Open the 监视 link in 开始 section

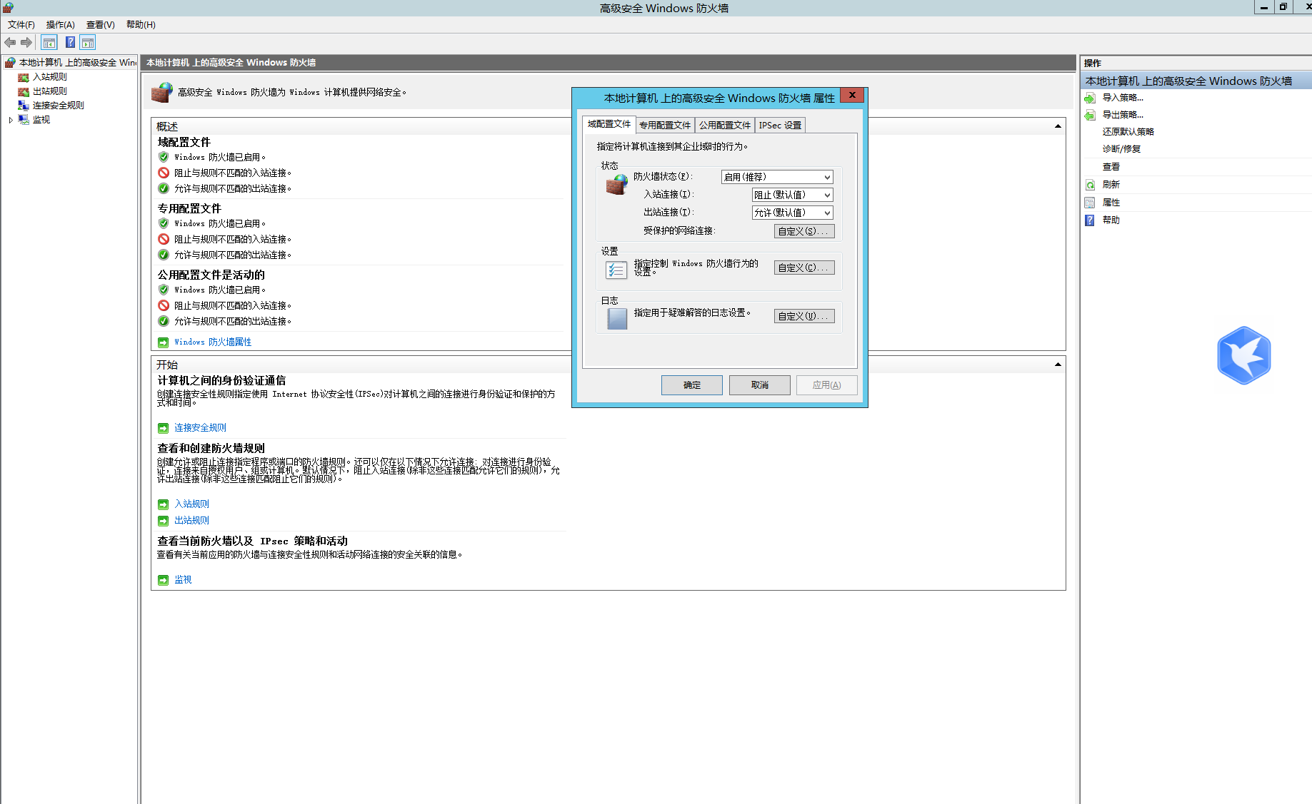(183, 580)
